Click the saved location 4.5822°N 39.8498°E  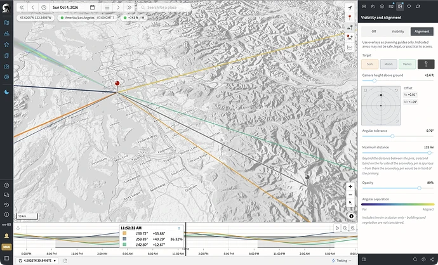click(x=37, y=261)
